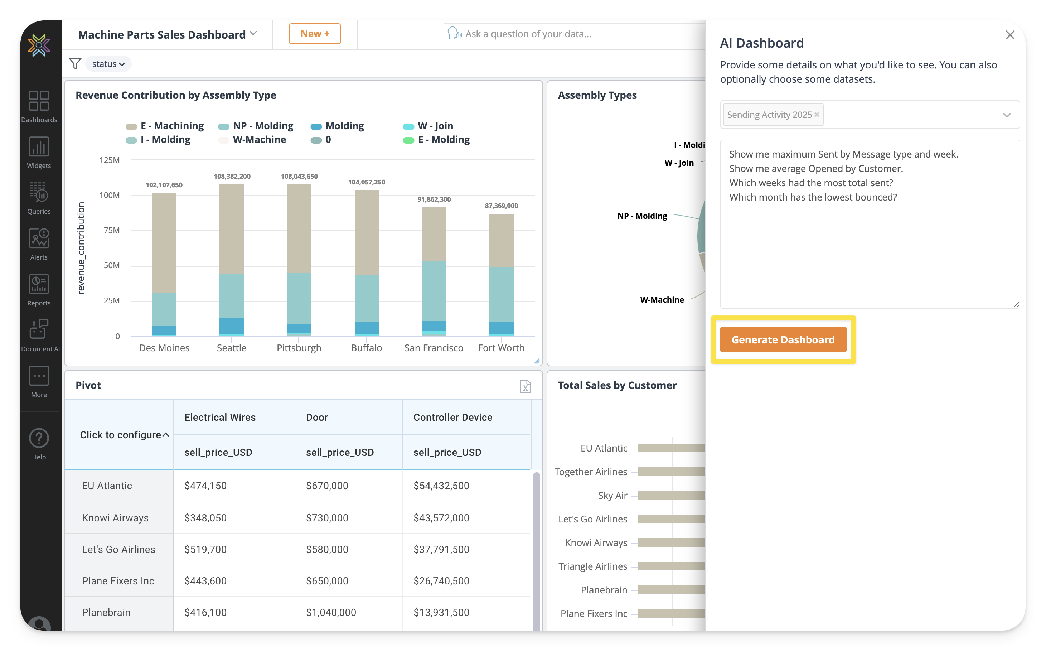Click the Molding legend color swatch

click(316, 127)
